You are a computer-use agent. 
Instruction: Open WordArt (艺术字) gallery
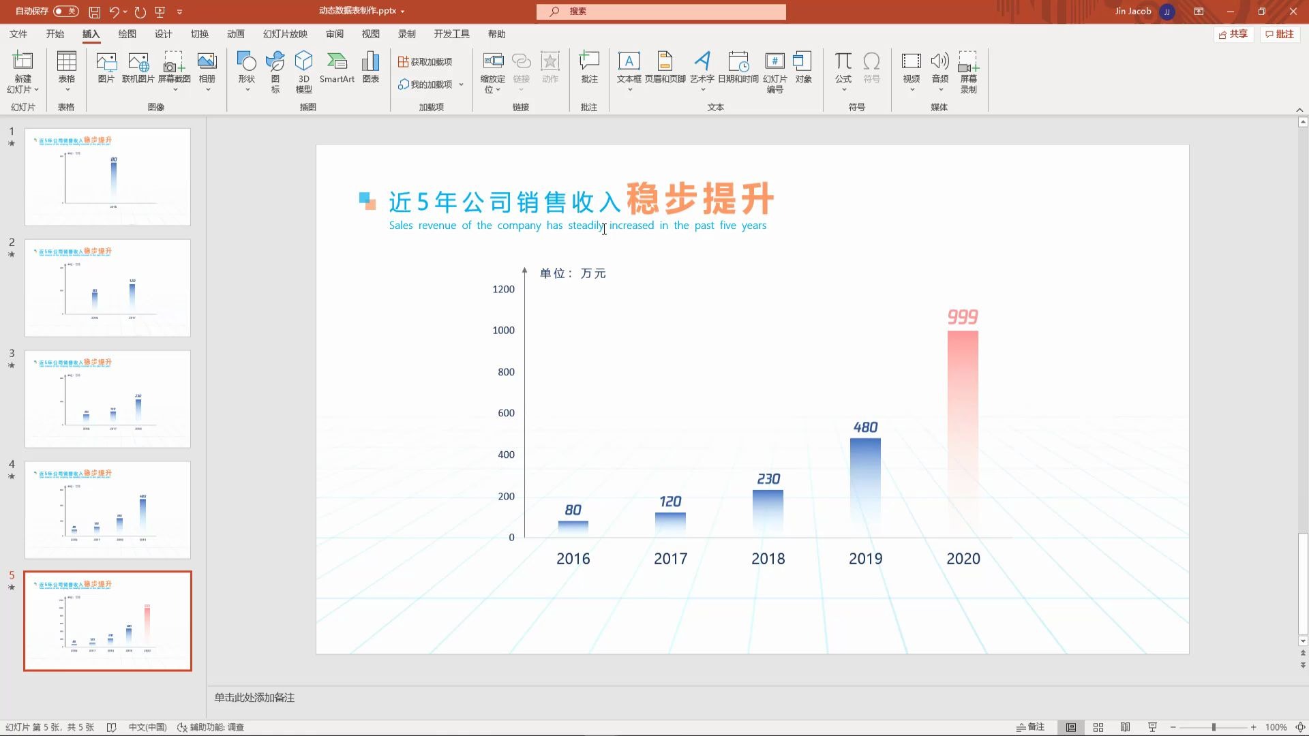702,72
